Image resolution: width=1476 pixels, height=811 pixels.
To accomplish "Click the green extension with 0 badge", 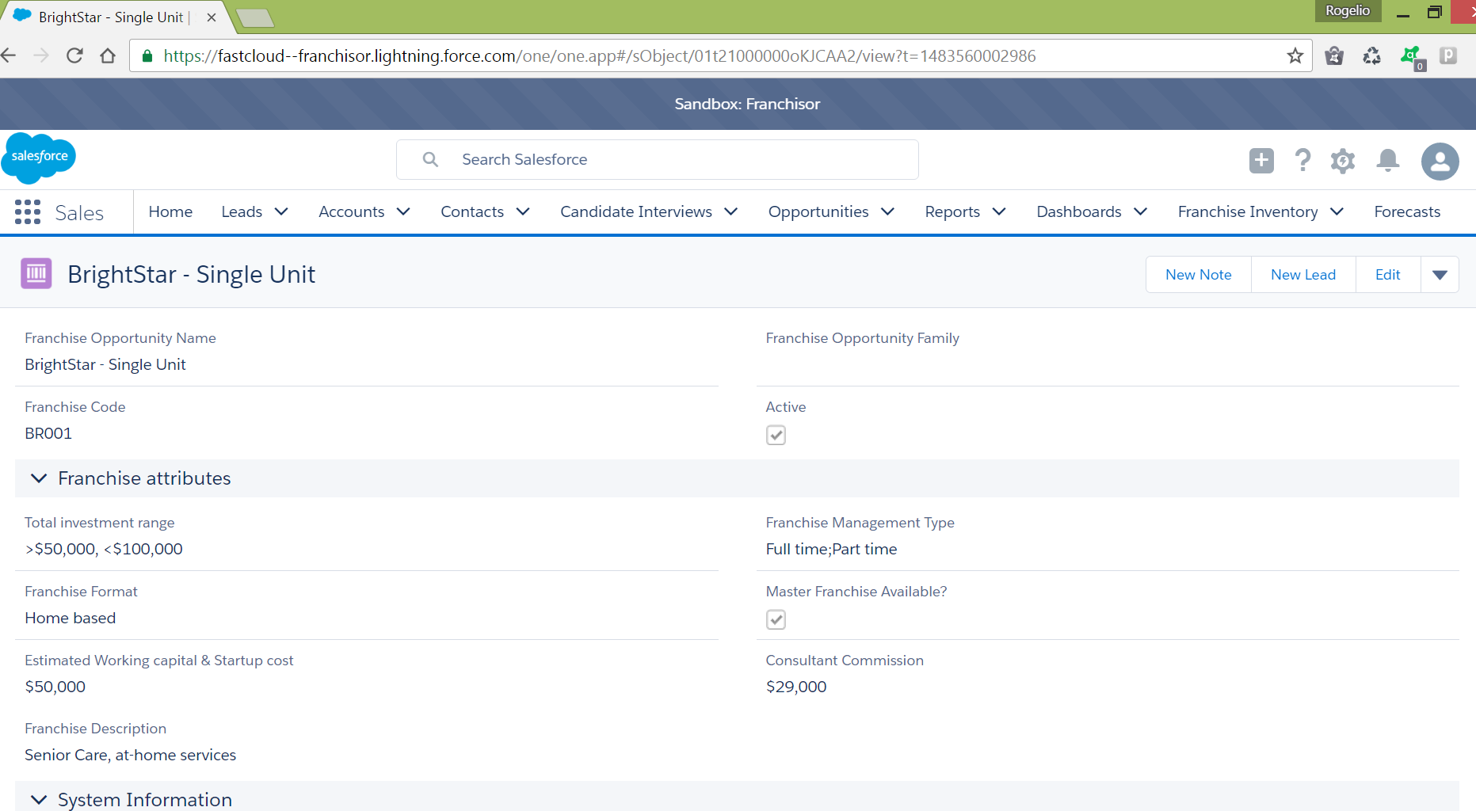I will pos(1412,57).
